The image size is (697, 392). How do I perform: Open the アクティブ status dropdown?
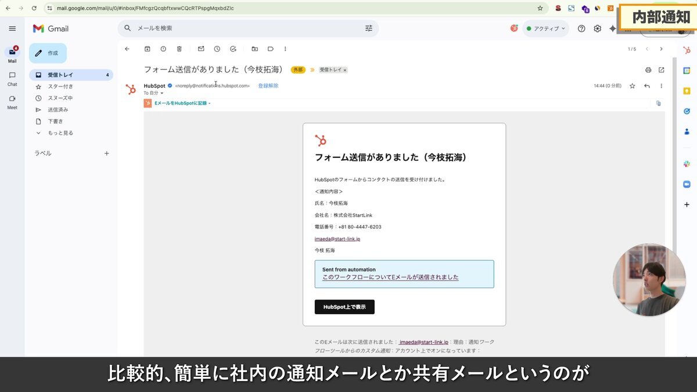pos(545,28)
